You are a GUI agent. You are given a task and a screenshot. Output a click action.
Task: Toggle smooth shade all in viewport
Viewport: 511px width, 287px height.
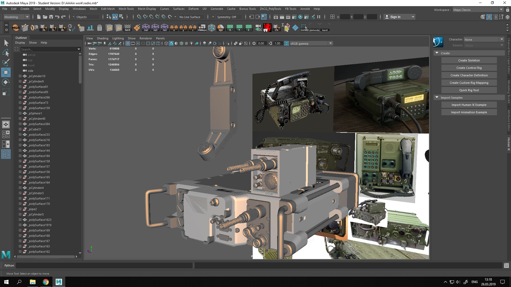pyautogui.click(x=171, y=43)
